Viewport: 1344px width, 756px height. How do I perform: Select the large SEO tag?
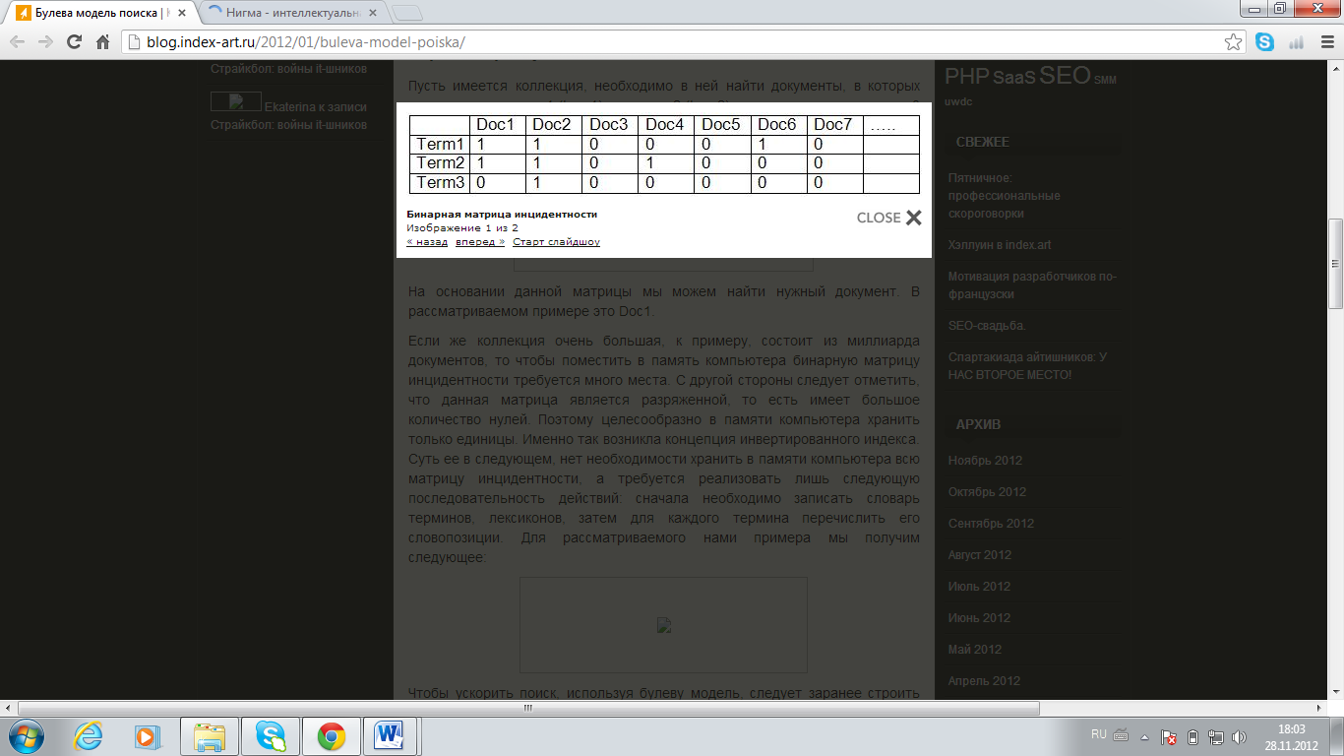pos(1065,75)
